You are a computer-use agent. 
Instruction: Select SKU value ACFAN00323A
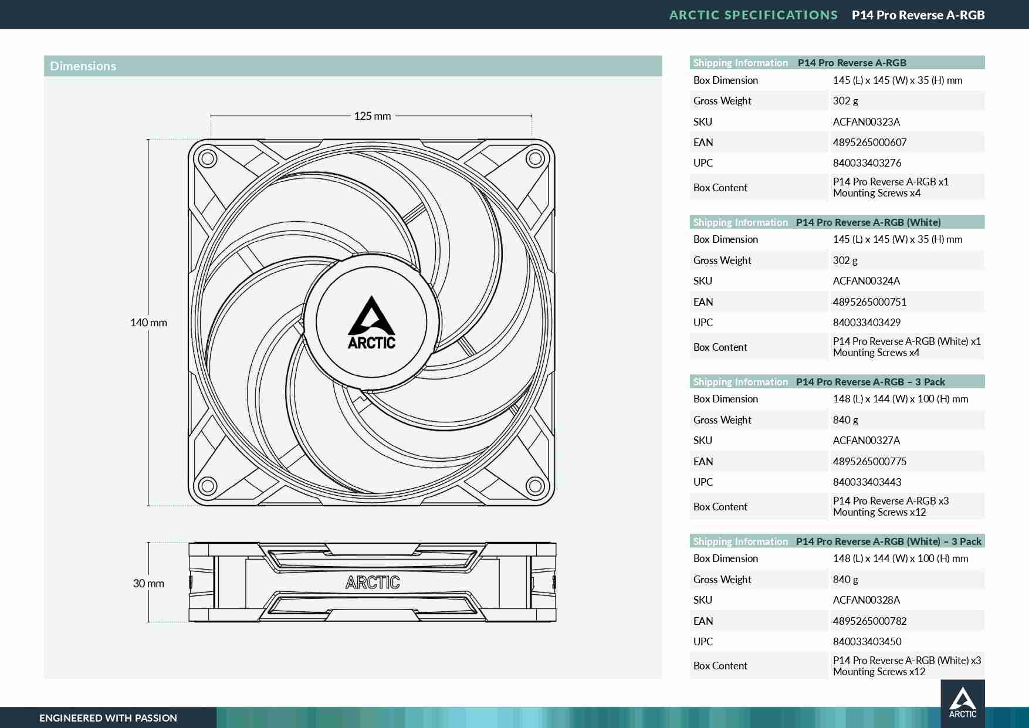tap(866, 122)
